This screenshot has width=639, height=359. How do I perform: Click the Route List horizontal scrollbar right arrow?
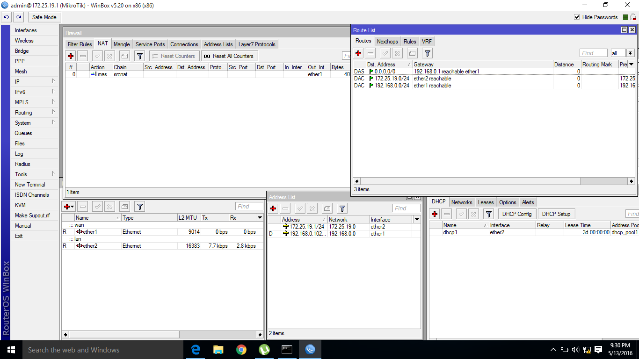point(631,181)
